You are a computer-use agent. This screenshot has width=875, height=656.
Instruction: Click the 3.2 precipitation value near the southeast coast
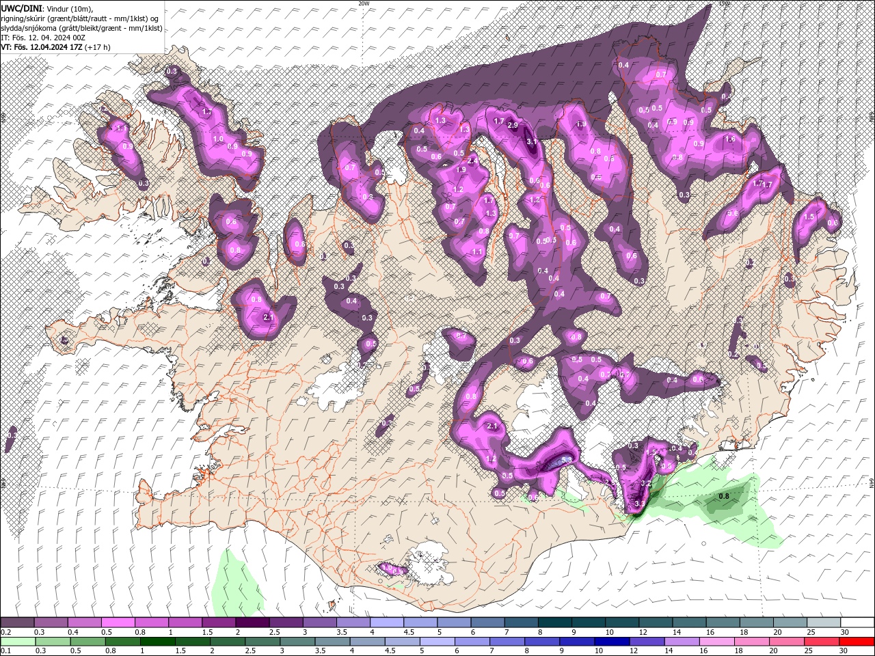(645, 483)
